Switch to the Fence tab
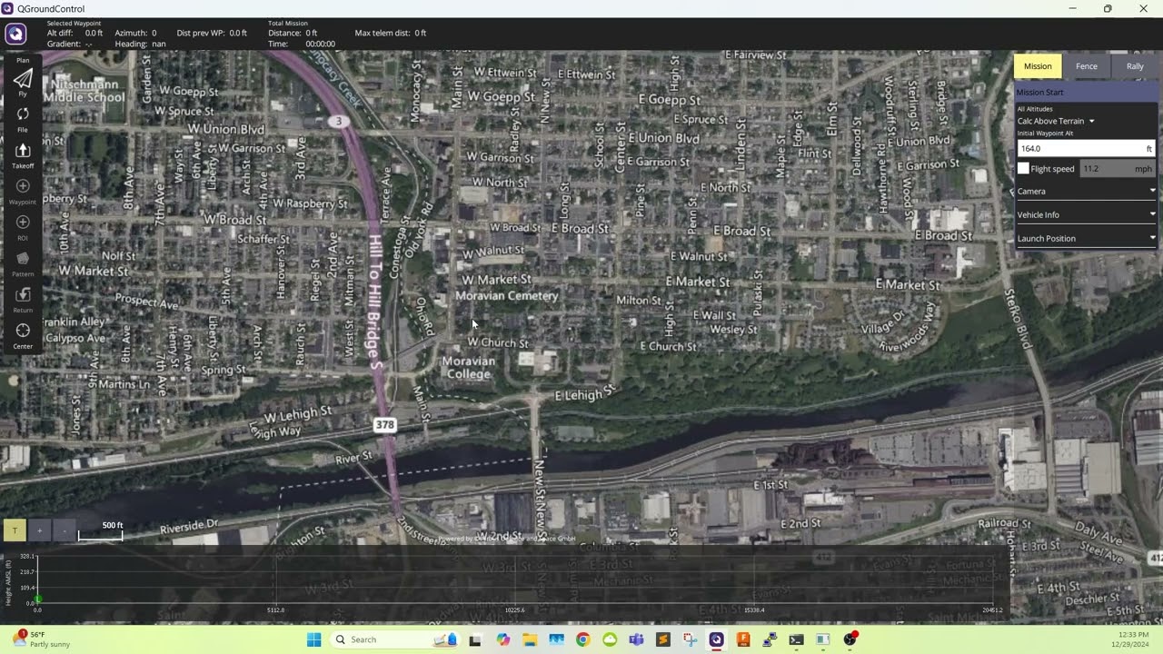The height and width of the screenshot is (654, 1163). click(x=1087, y=66)
